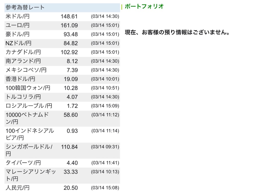Viewport: 262px width, 195px height.
Task: Click the 102.92 rate value
Action: [69, 52]
